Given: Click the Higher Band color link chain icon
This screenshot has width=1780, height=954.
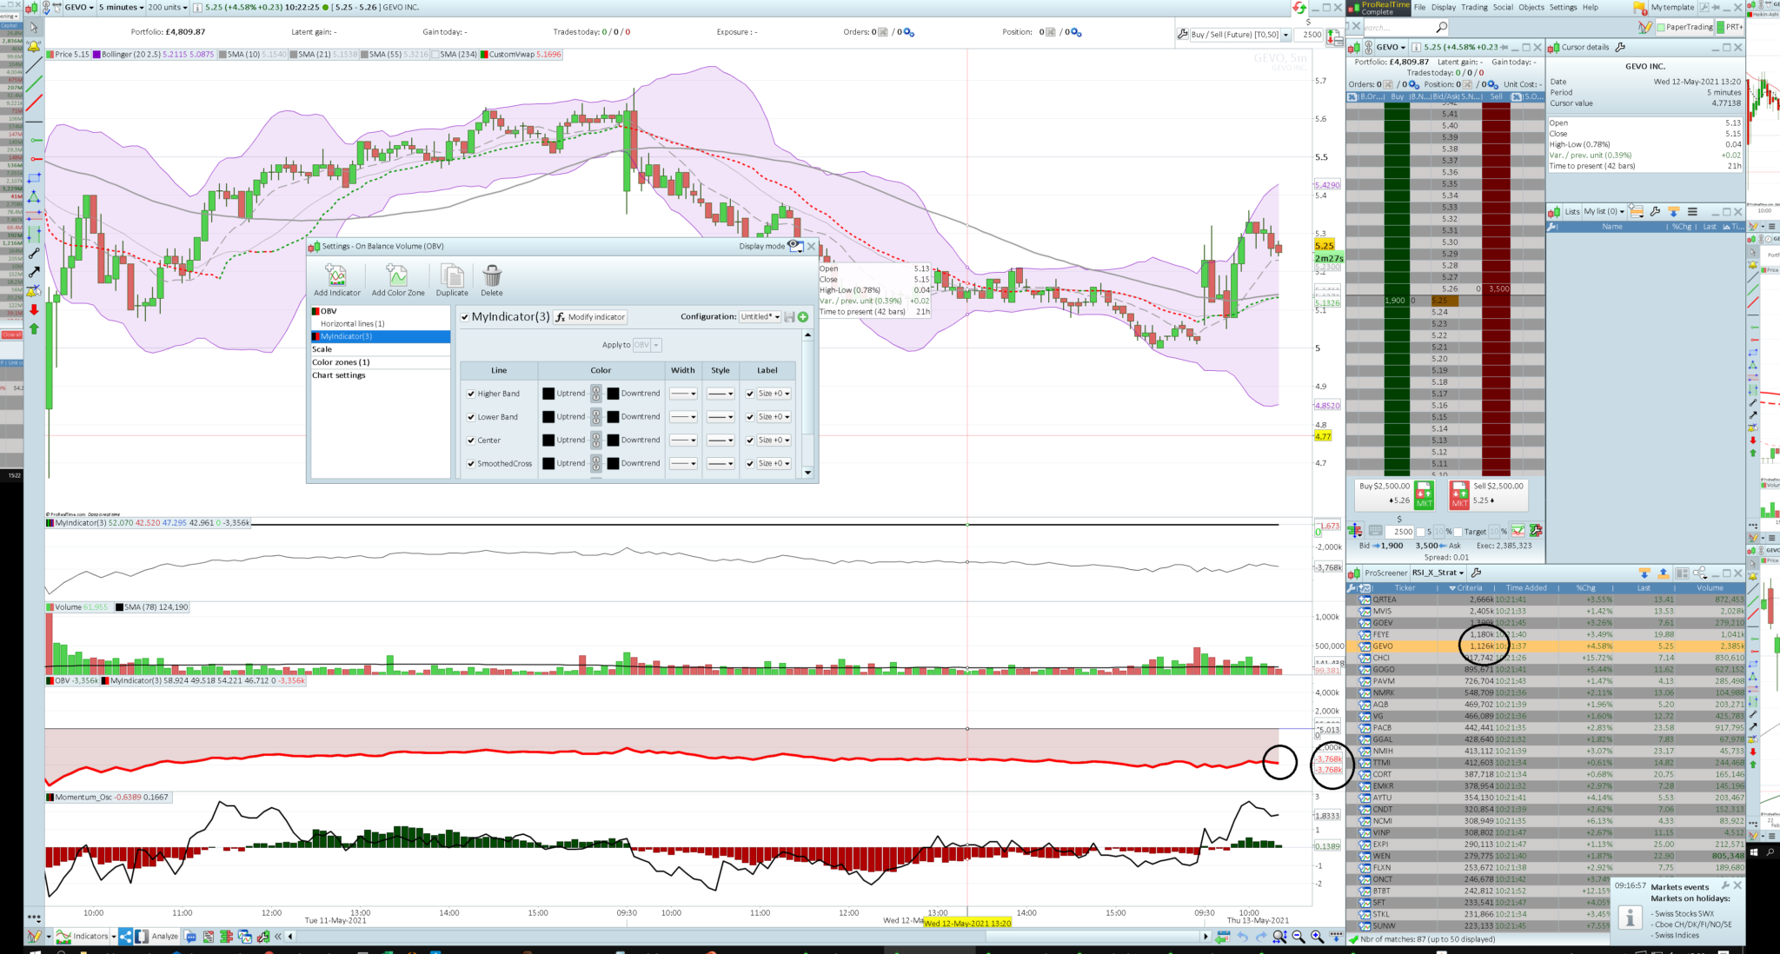Looking at the screenshot, I should [596, 394].
